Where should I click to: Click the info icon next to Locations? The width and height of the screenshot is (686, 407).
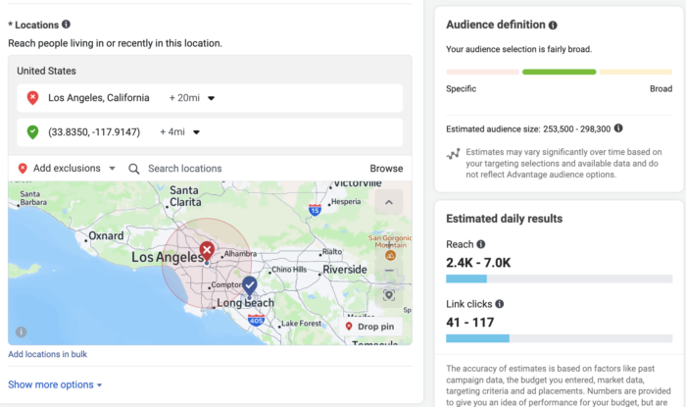click(66, 25)
